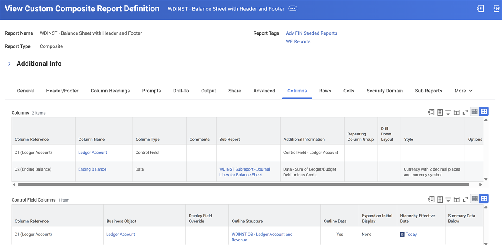The image size is (502, 245).
Task: Open the Advanced tab
Action: [264, 91]
